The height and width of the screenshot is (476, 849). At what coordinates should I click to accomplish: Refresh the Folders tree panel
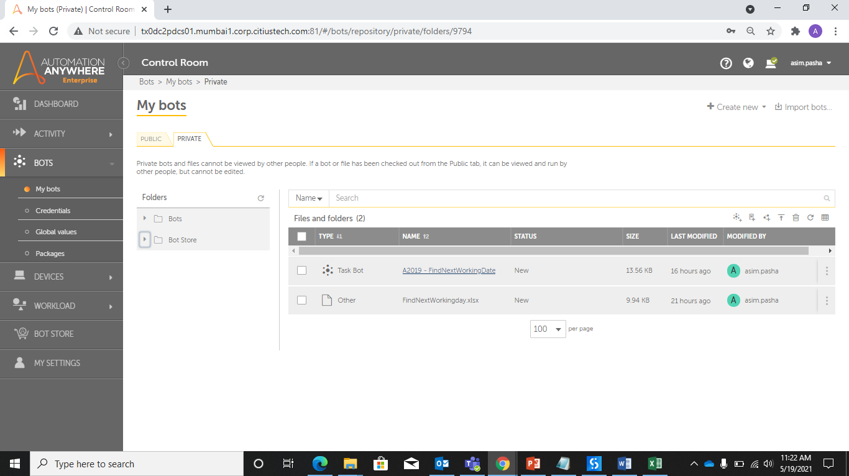click(x=261, y=198)
